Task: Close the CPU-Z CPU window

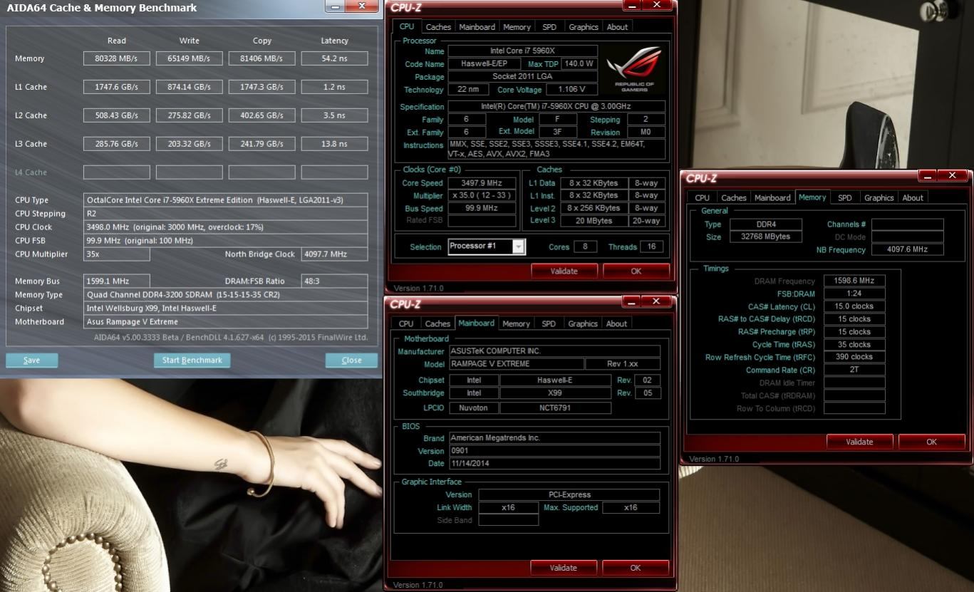Action: [656, 5]
